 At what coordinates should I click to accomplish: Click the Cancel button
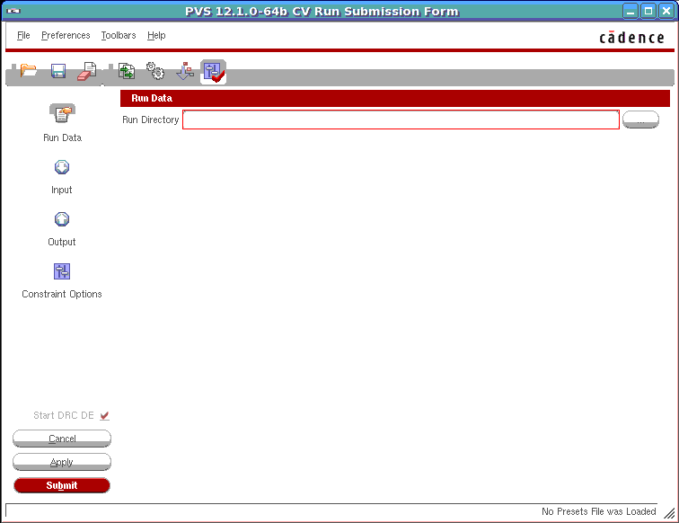pyautogui.click(x=62, y=439)
